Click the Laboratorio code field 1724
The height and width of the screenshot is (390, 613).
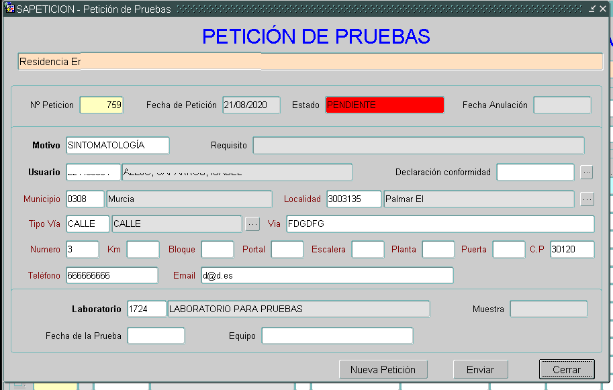coord(146,309)
